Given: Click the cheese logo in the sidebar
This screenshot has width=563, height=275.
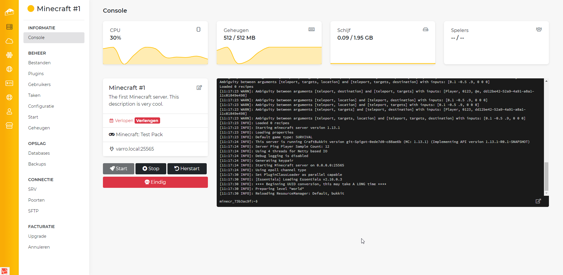Looking at the screenshot, I should pyautogui.click(x=9, y=12).
